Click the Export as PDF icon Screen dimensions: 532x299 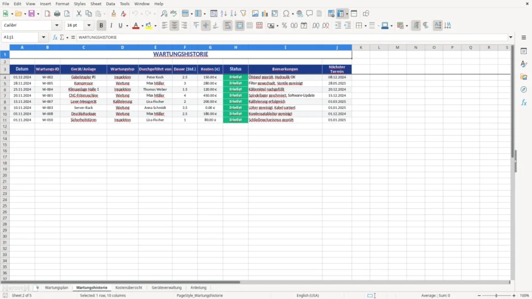click(47, 13)
